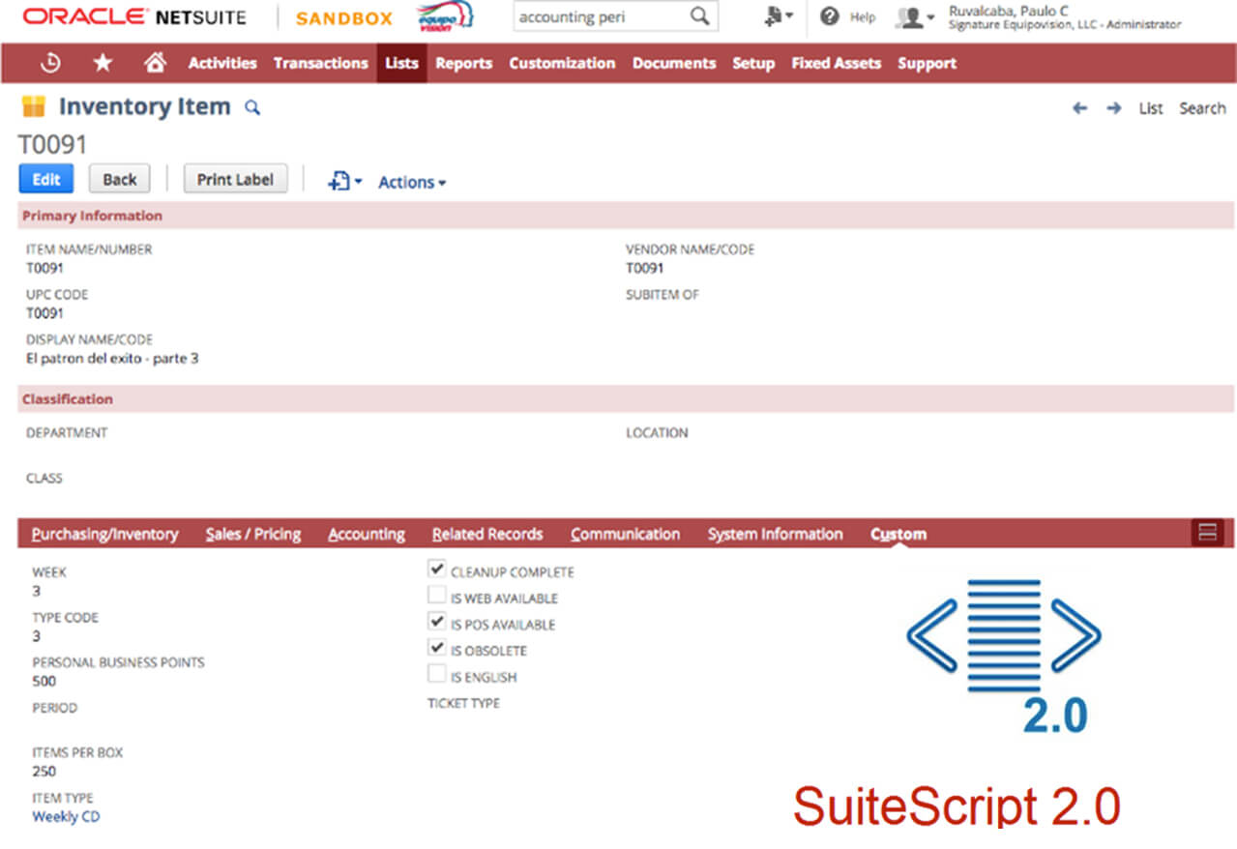
Task: Open the Customization menu
Action: 562,63
